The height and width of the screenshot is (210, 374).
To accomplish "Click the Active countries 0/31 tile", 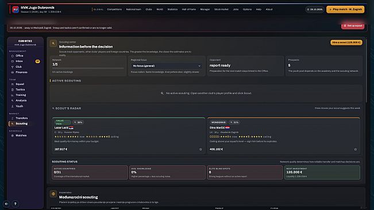I will tap(90, 172).
